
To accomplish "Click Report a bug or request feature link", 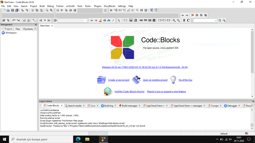I will pyautogui.click(x=167, y=91).
